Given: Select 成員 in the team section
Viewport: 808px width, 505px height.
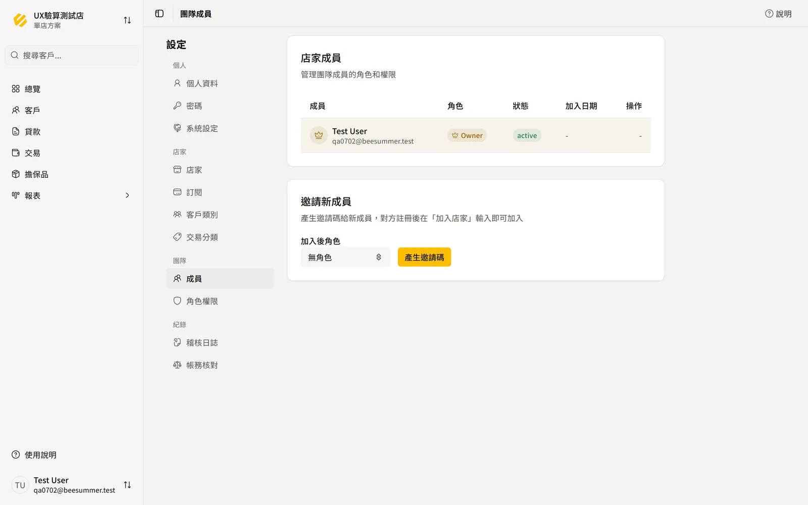Looking at the screenshot, I should coord(220,279).
